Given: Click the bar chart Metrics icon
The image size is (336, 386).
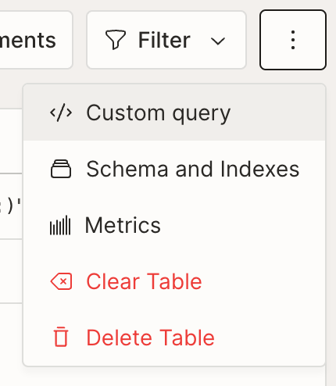Looking at the screenshot, I should coord(60,225).
